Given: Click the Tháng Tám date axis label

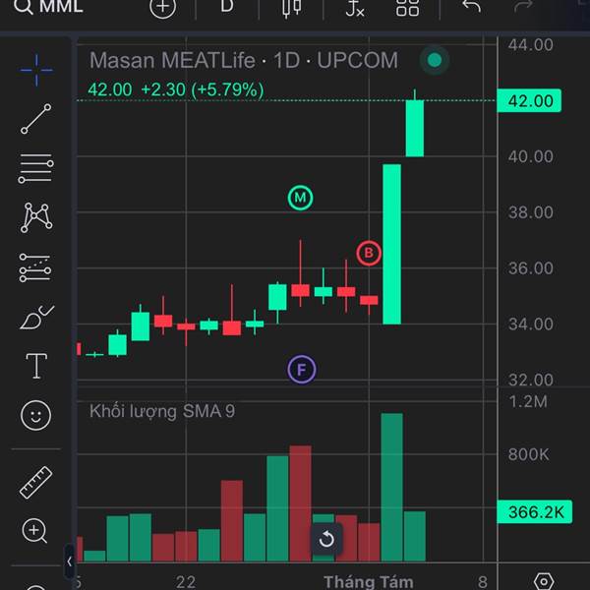Looking at the screenshot, I should pyautogui.click(x=369, y=582).
